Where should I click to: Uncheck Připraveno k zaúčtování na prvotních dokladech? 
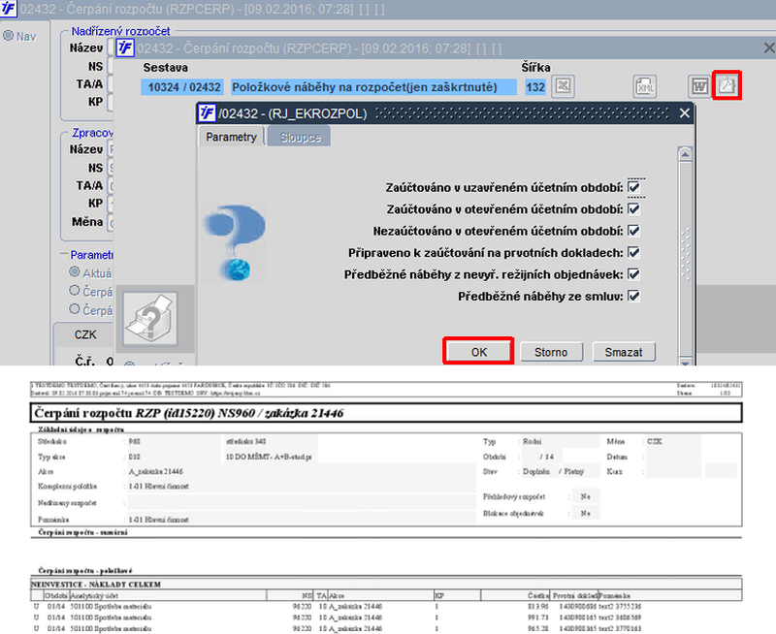(634, 253)
